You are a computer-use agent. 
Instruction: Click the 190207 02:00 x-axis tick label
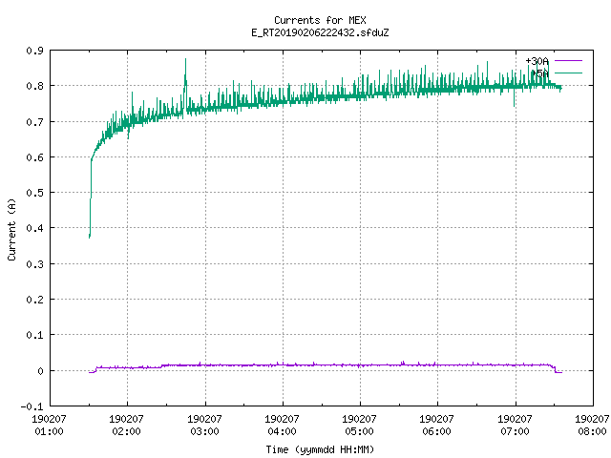pyautogui.click(x=127, y=426)
